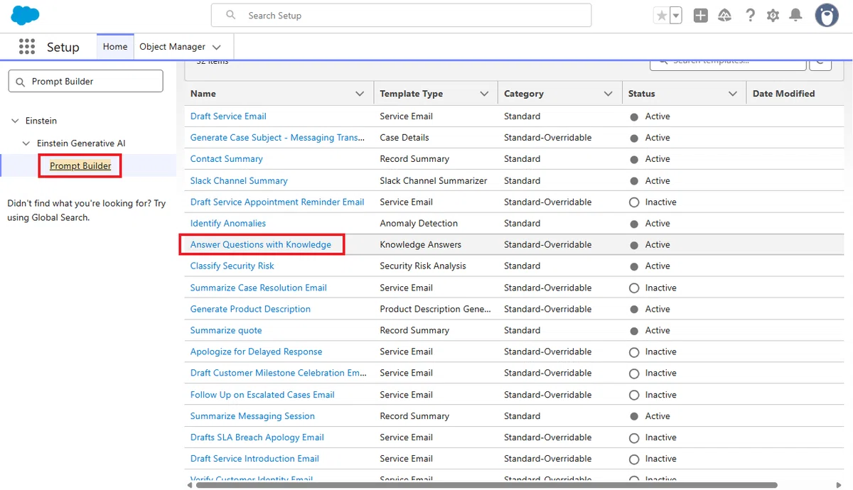This screenshot has height=490, width=853.
Task: Open Summarize Case Resolution Email template
Action: pos(259,288)
